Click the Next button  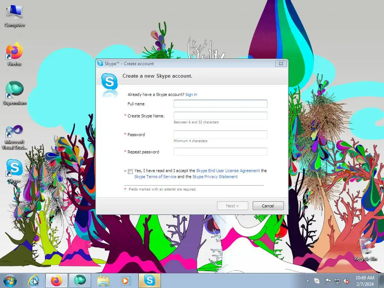[x=232, y=206]
